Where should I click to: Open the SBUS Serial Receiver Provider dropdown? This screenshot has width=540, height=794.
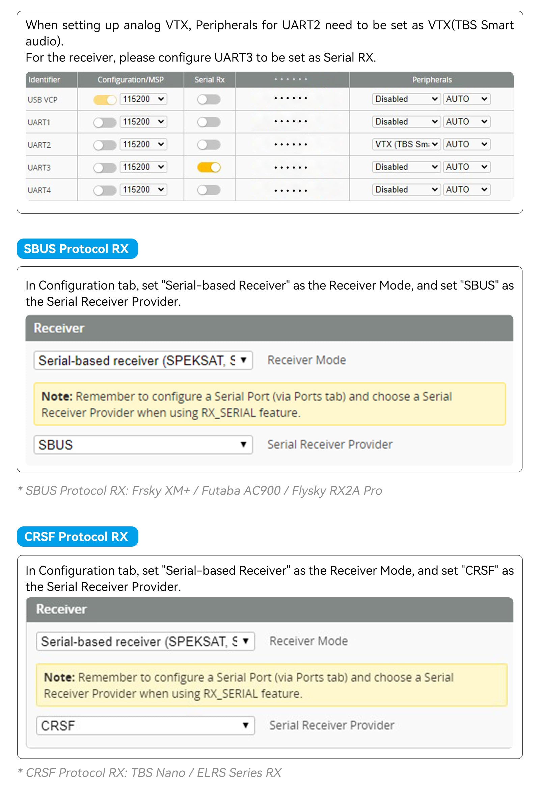point(143,445)
